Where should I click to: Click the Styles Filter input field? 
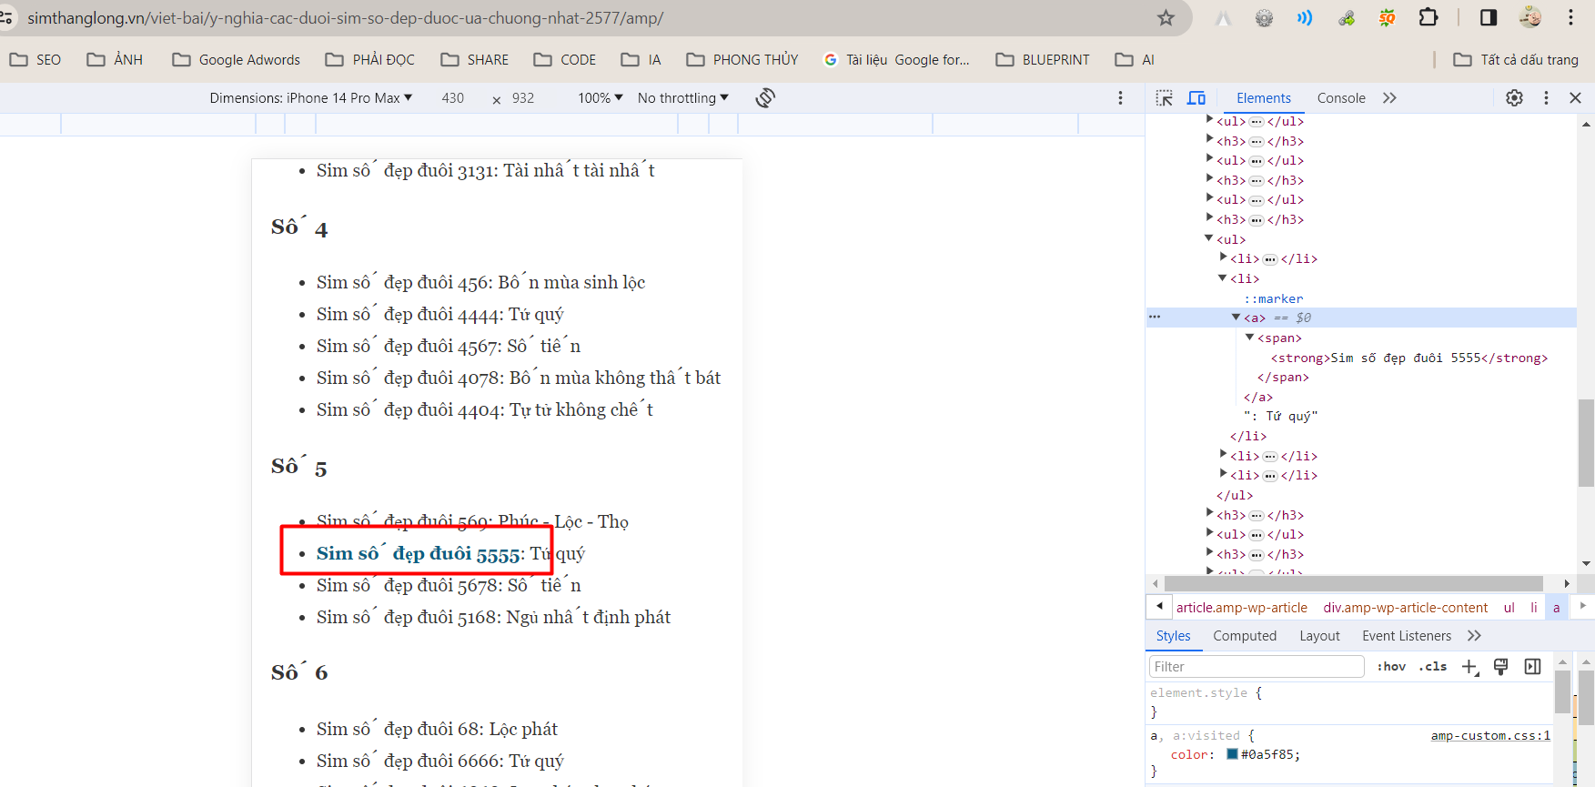pyautogui.click(x=1257, y=667)
